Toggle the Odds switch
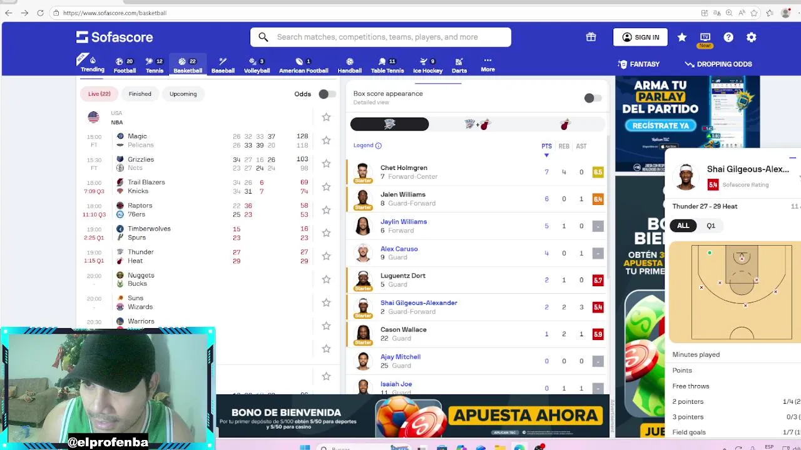 [327, 94]
